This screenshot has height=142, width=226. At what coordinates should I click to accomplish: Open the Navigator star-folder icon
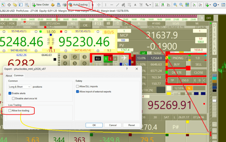coord(15,5)
